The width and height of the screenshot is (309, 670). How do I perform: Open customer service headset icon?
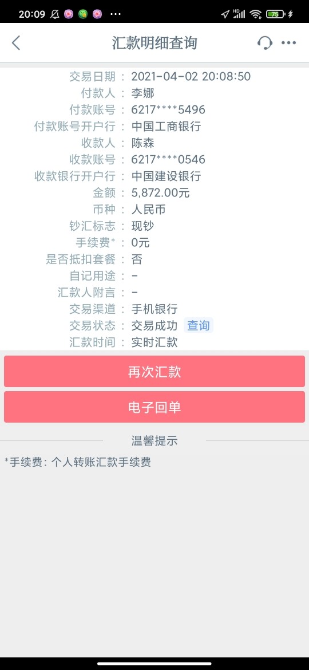pos(264,43)
